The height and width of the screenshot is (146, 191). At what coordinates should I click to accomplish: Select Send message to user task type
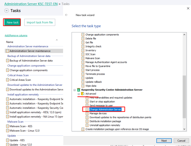(x=101, y=105)
